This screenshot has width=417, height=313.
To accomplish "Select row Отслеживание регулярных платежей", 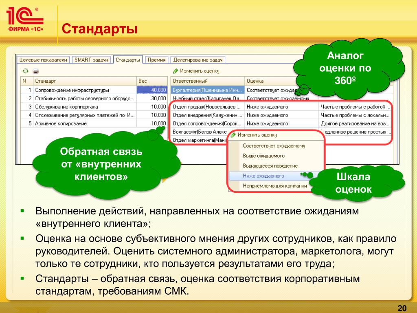I will pos(94,115).
